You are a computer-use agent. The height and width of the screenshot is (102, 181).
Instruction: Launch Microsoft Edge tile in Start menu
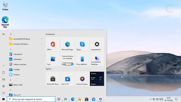[x=68, y=44]
